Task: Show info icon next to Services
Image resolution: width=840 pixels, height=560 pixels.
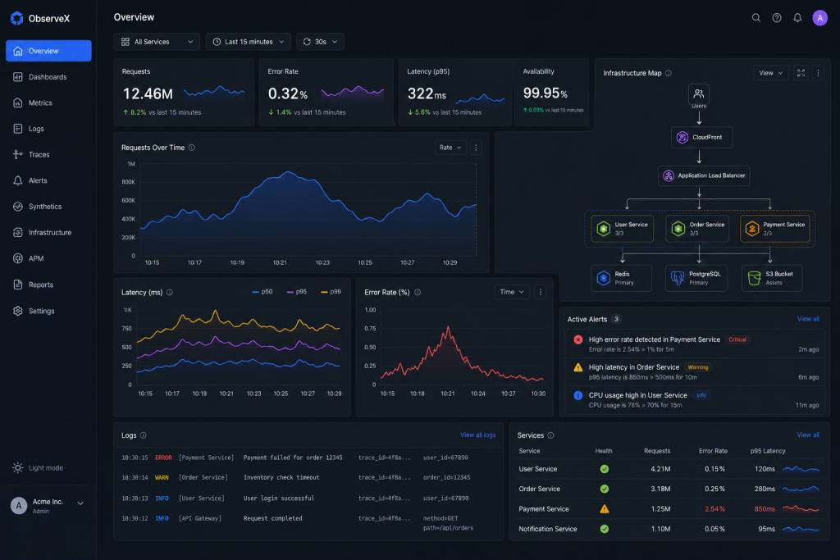Action: point(550,435)
